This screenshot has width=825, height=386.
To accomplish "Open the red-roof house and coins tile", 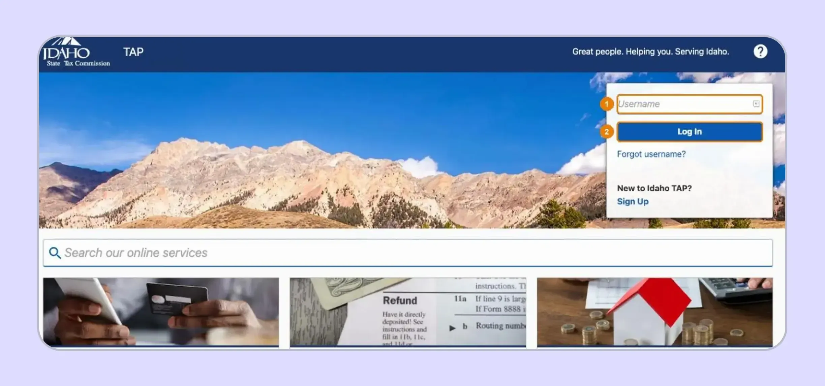I will click(x=654, y=312).
